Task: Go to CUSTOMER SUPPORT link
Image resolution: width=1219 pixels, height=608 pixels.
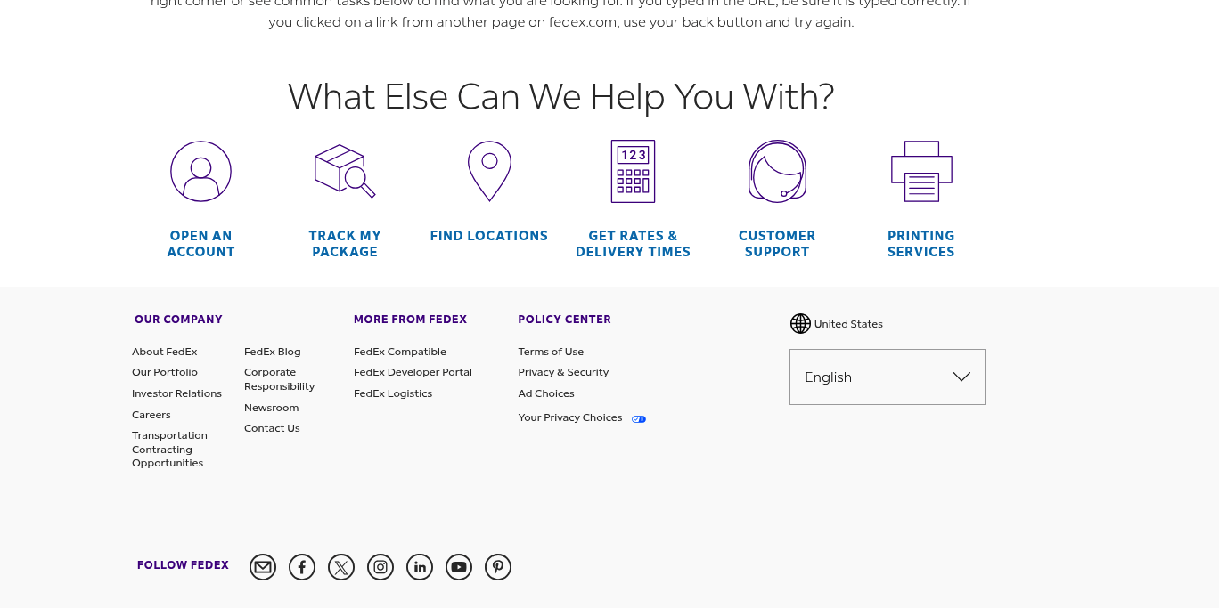Action: [777, 244]
